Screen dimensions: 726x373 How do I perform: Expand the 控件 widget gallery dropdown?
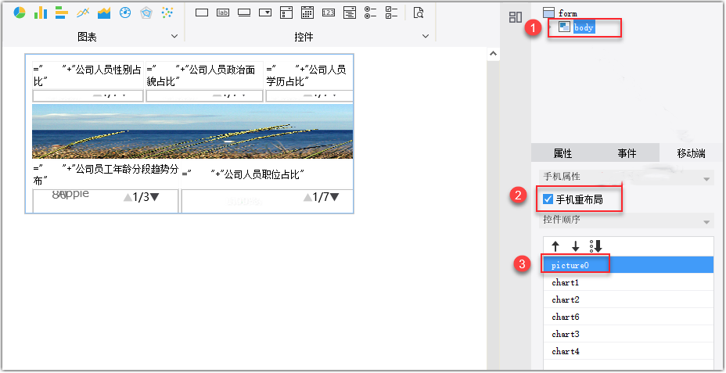tap(426, 37)
